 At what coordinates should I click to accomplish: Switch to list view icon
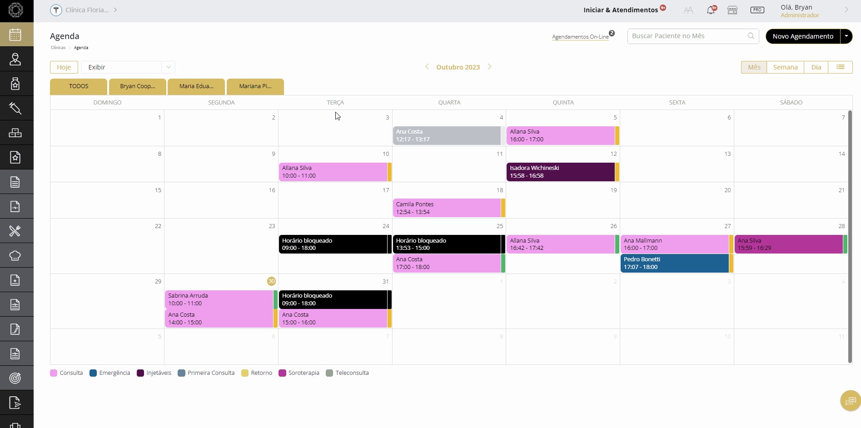click(x=840, y=67)
